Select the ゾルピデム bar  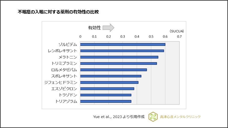point(123,44)
